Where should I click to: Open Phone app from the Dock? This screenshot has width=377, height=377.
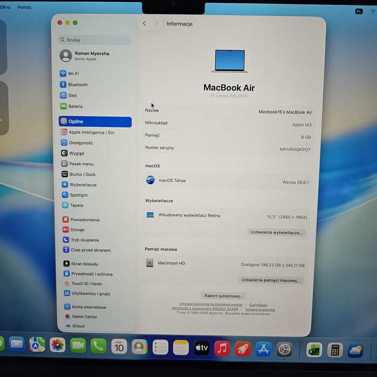99,346
